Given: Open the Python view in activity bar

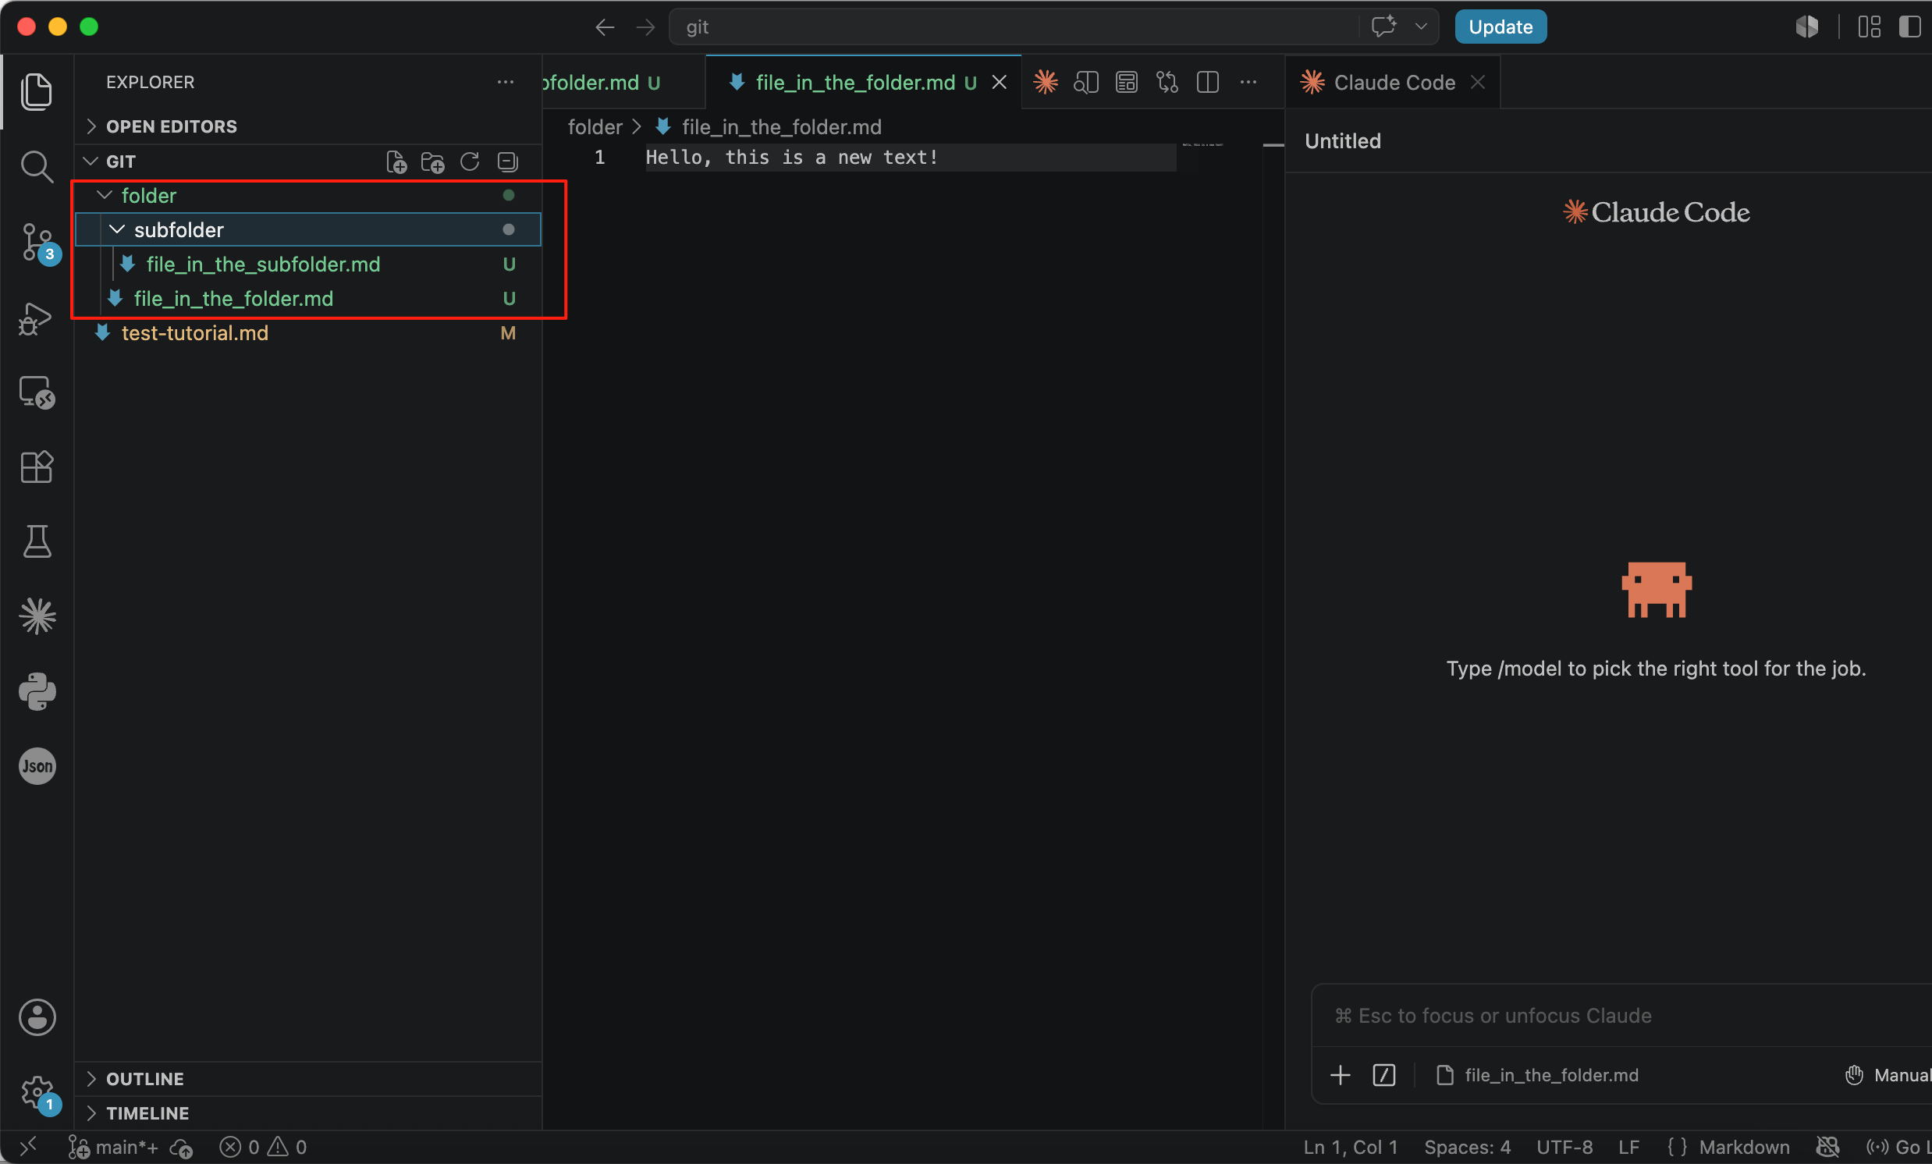Looking at the screenshot, I should (36, 691).
